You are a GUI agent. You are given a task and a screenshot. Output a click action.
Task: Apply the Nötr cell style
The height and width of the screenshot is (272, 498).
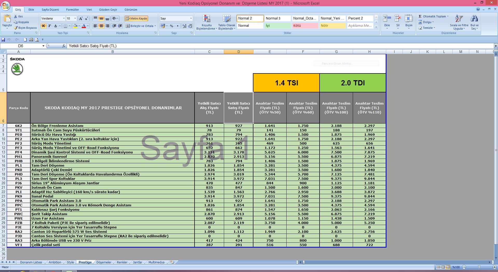pos(333,26)
